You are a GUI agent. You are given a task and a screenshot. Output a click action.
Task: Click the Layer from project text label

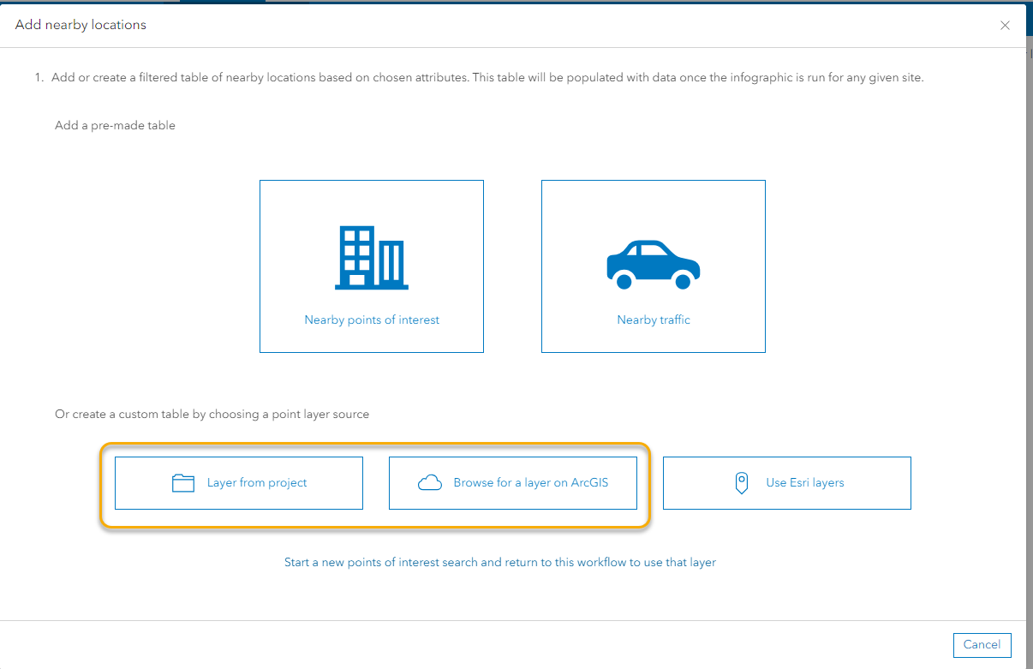click(257, 482)
